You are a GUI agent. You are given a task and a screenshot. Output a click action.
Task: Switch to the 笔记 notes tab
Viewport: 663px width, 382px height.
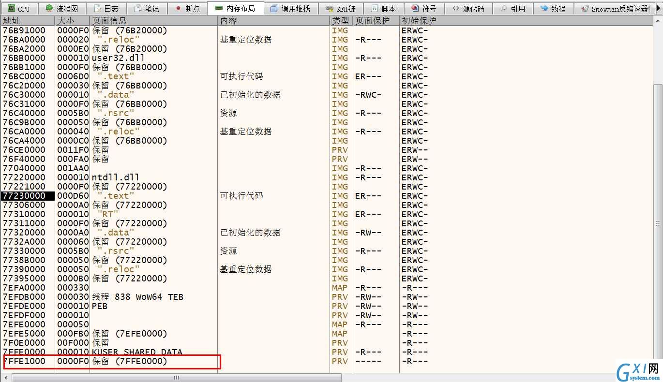point(147,9)
